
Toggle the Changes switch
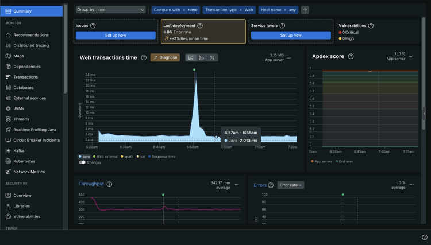click(82, 162)
